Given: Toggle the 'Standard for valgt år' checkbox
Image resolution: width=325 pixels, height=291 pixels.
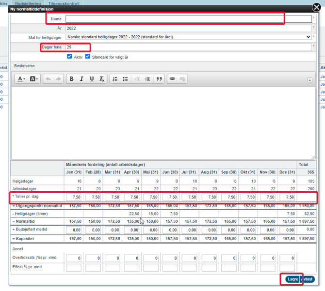Looking at the screenshot, I should tap(88, 57).
